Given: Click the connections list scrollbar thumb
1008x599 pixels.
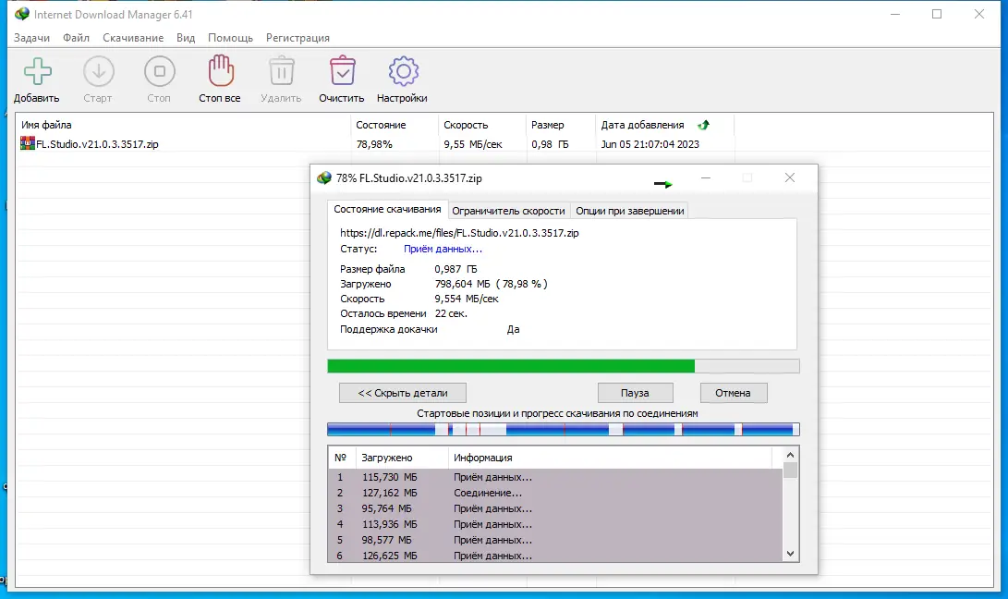Looking at the screenshot, I should click(x=791, y=471).
